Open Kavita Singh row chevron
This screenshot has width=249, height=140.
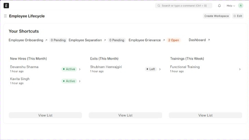coord(80,81)
